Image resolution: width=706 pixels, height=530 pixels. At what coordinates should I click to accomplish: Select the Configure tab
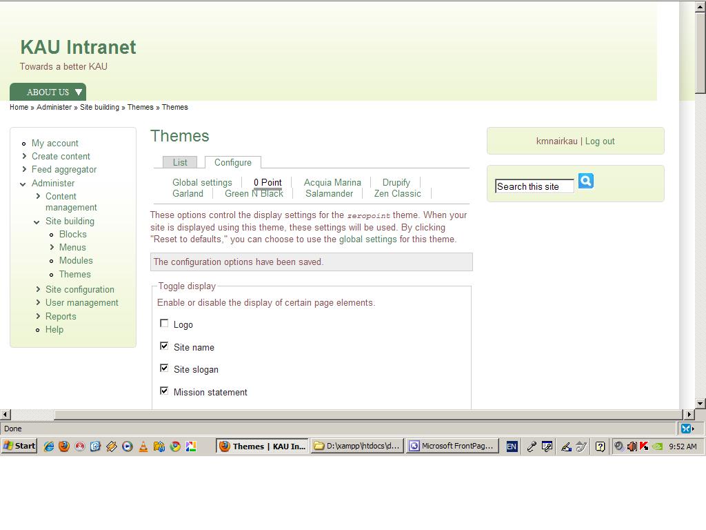click(233, 162)
